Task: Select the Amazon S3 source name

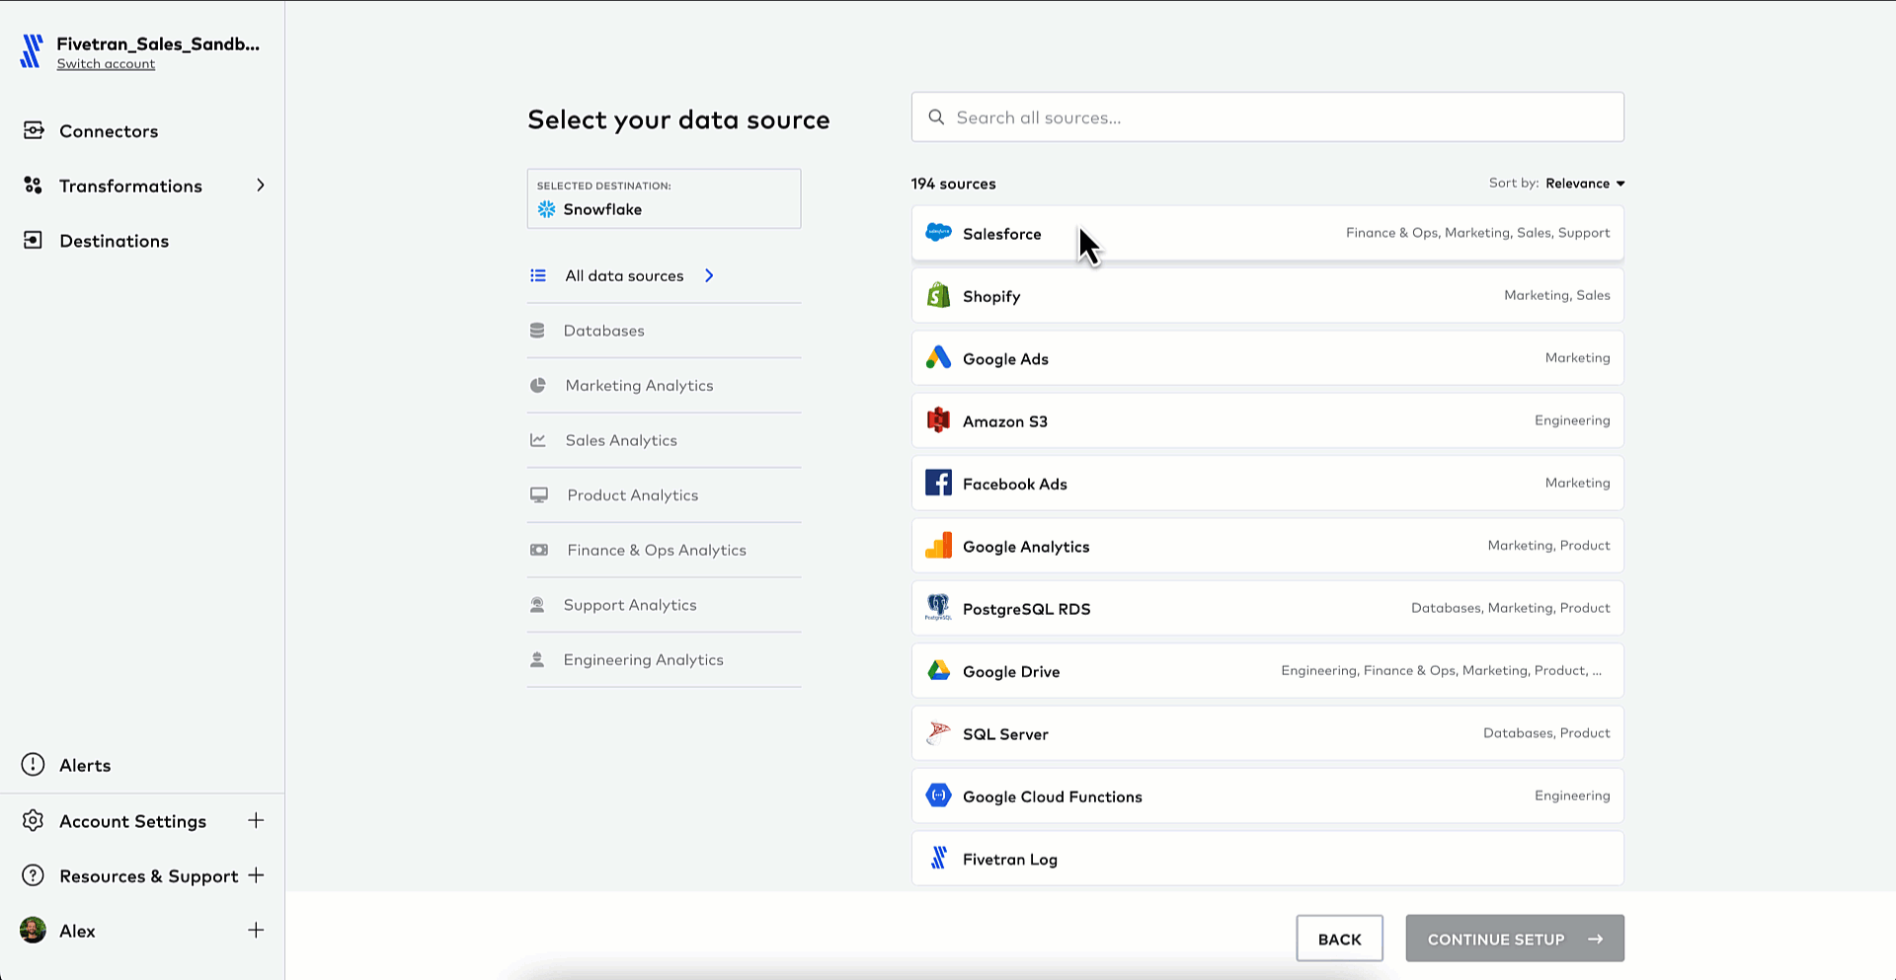Action: tap(1005, 421)
